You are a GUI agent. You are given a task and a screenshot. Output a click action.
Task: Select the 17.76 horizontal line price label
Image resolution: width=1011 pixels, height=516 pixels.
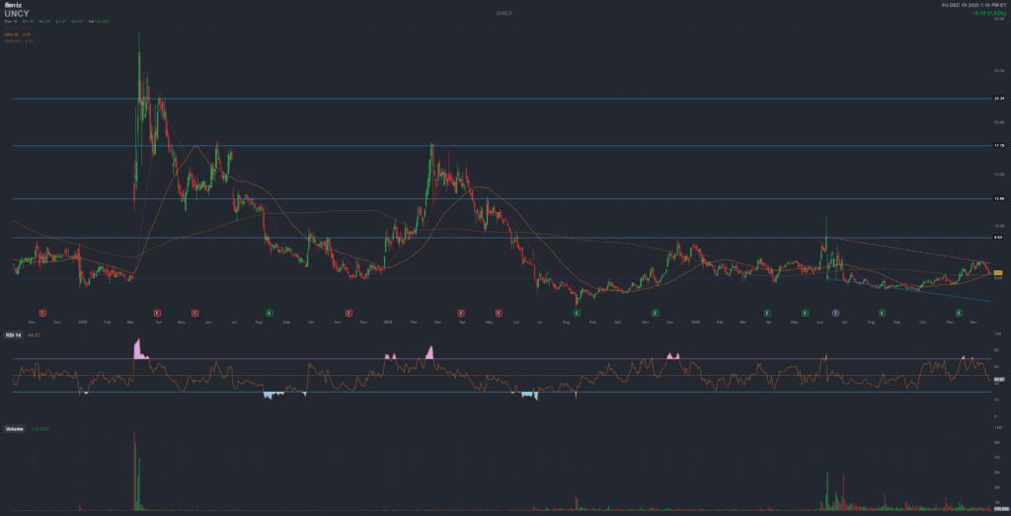(998, 146)
